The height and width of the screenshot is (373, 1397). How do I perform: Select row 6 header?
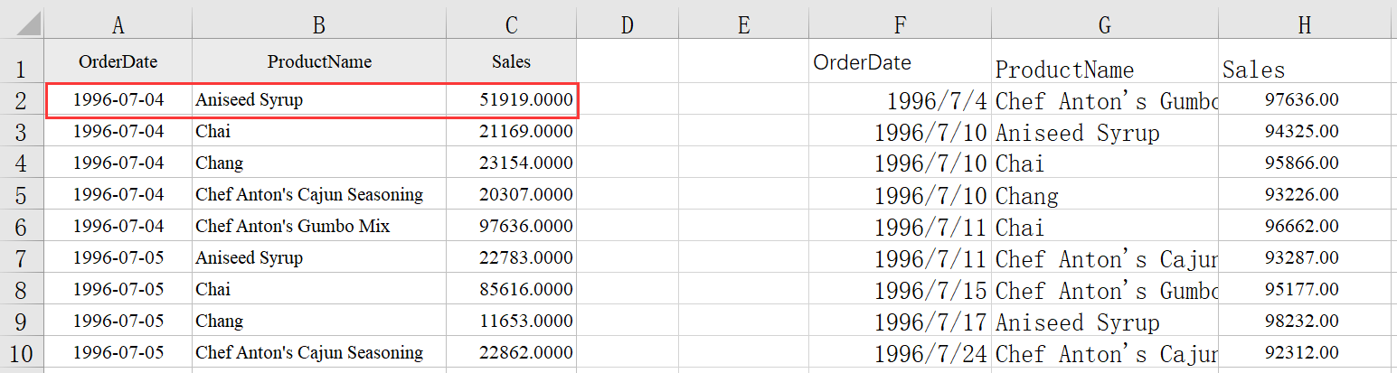(22, 226)
